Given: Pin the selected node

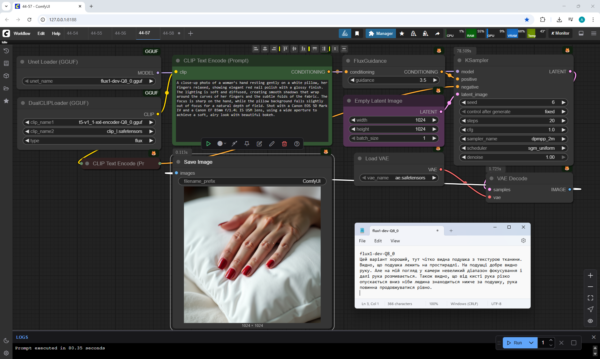Looking at the screenshot, I should pyautogui.click(x=247, y=144).
